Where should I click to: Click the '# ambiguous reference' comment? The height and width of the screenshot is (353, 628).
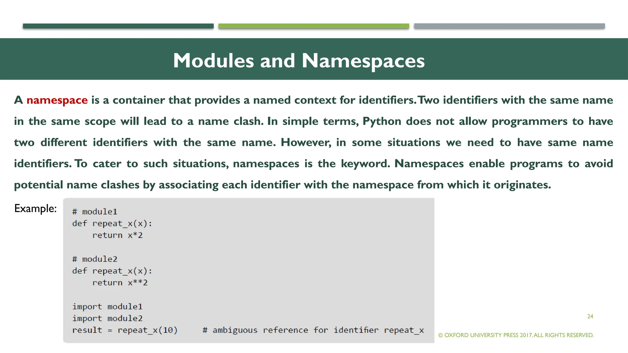tap(313, 330)
